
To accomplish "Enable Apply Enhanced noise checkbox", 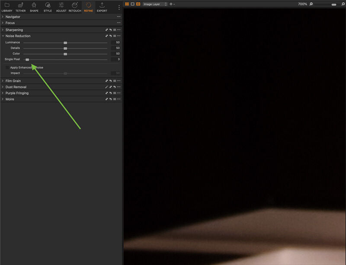I will 7,67.
